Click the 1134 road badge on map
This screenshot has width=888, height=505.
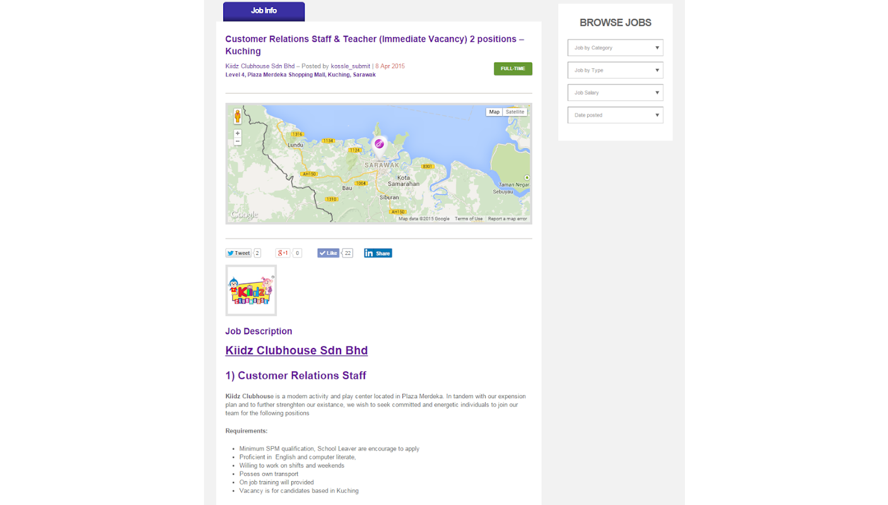coord(328,141)
